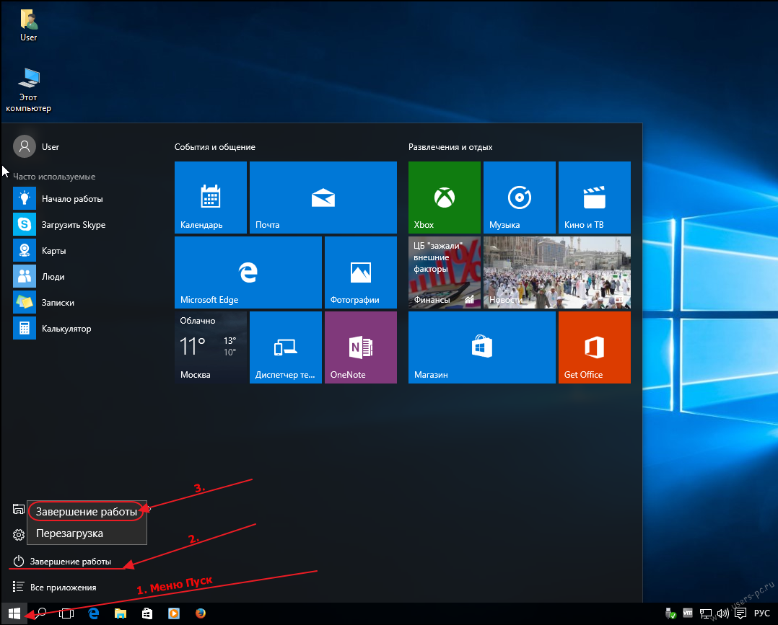Open the Photos tile (Фотографии)
Screen dimensions: 778x625
click(361, 272)
